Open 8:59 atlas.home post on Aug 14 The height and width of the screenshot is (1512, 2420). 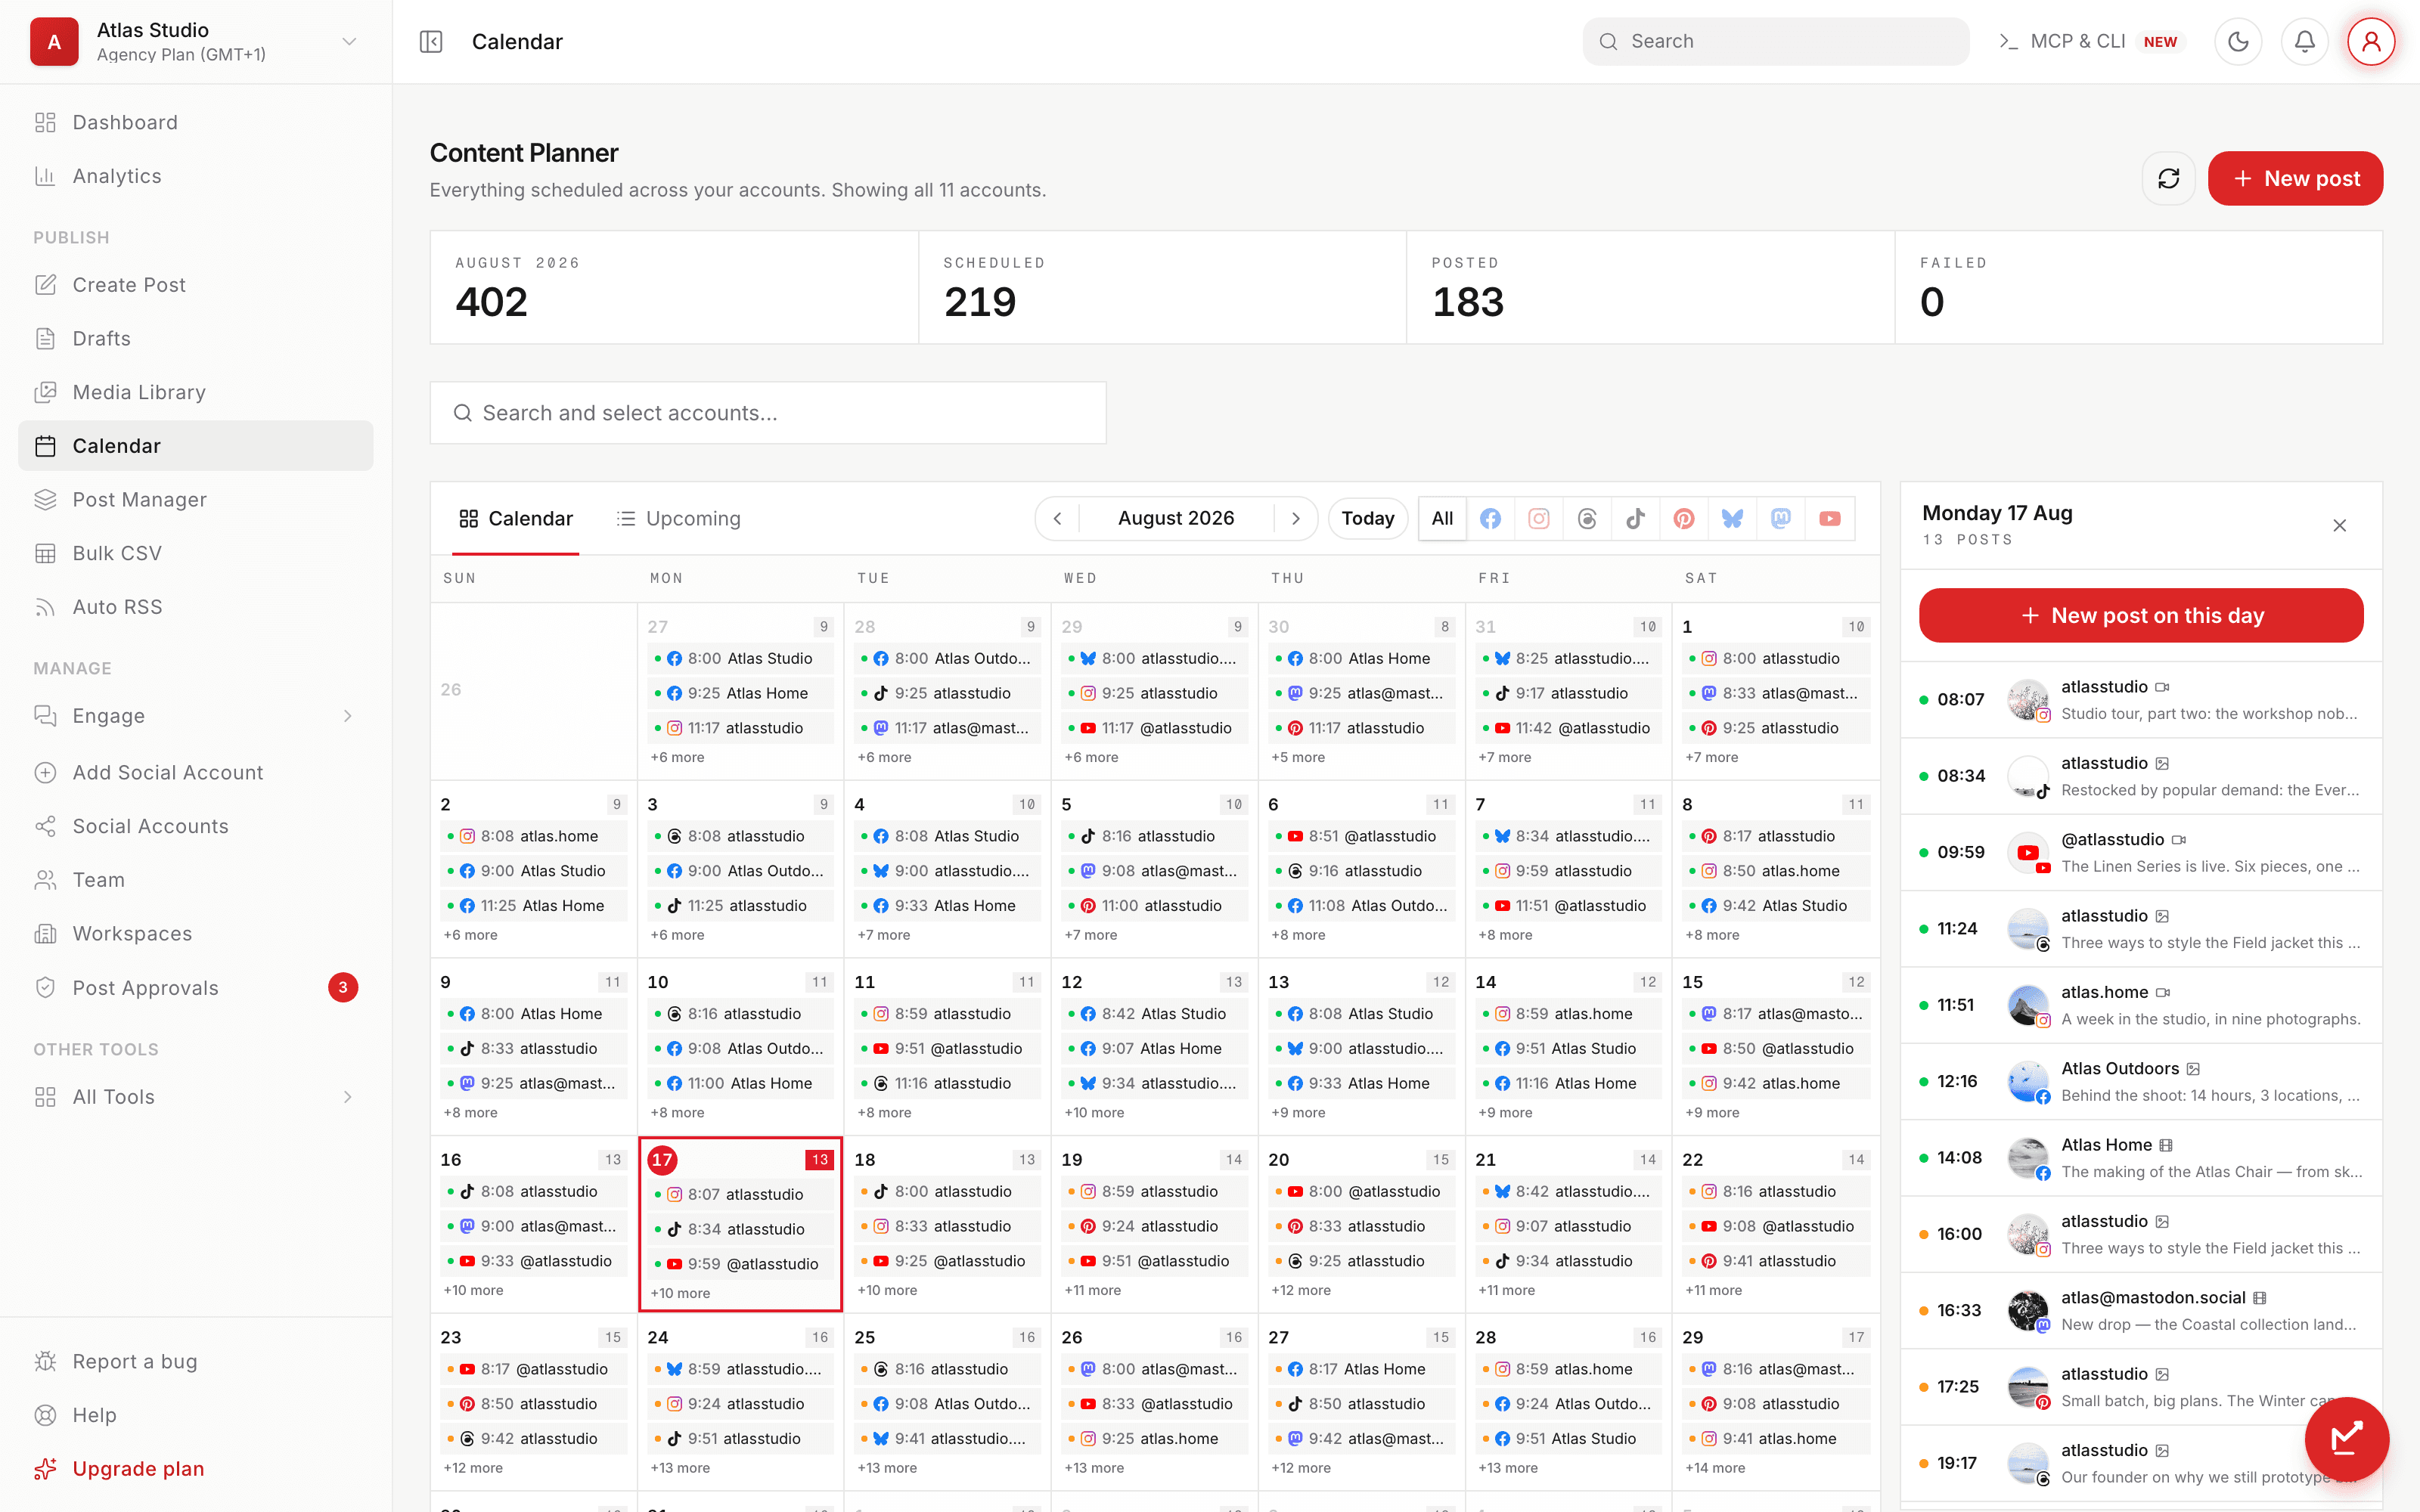[x=1568, y=1014]
